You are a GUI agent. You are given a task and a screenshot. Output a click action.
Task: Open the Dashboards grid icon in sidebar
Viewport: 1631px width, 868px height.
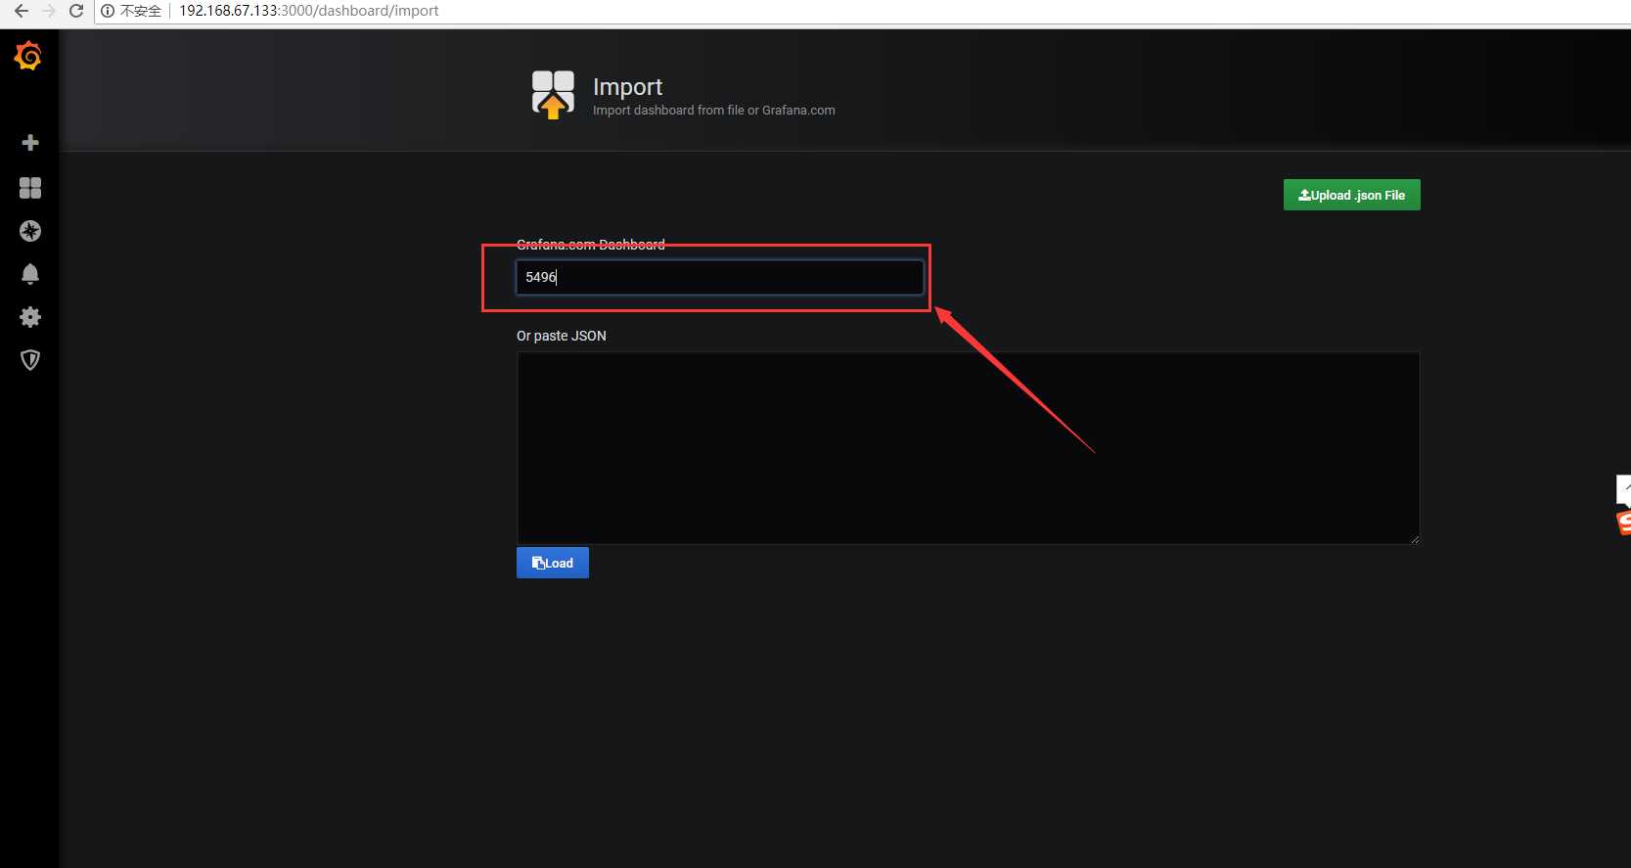coord(30,188)
